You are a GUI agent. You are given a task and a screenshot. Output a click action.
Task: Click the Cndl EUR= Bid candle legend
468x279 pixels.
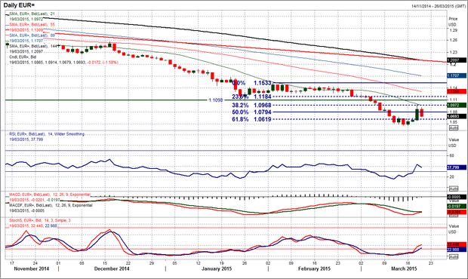(23, 57)
